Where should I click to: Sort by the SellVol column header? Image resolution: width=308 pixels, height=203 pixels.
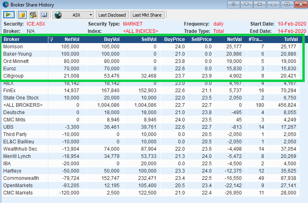142,39
